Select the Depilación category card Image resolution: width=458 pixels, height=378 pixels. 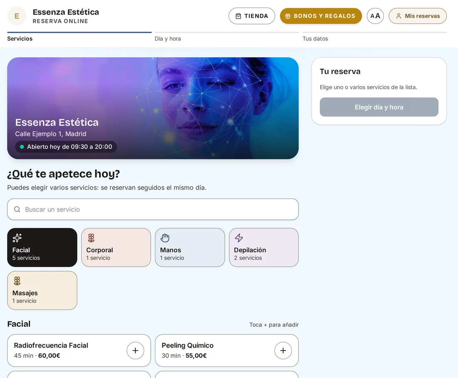264,247
